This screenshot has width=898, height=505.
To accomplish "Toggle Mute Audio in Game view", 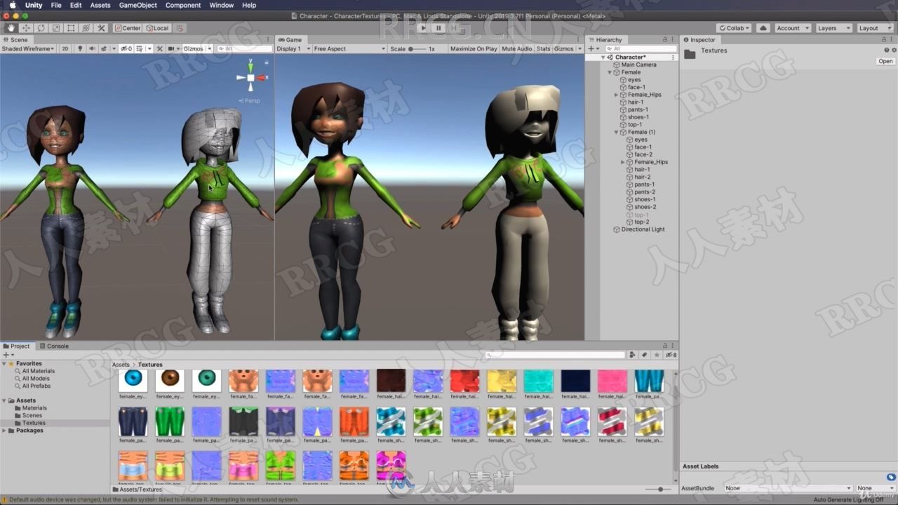I will point(517,49).
